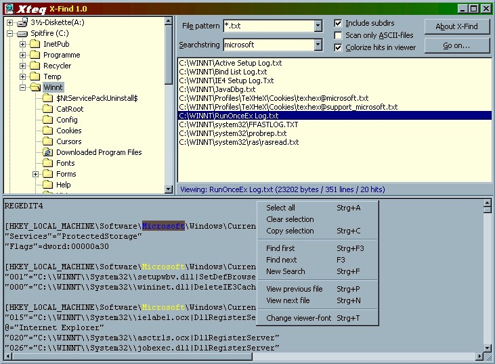This screenshot has width=495, height=364.
Task: Select result texhex@microsoft.txt
Action: [x=335, y=98]
